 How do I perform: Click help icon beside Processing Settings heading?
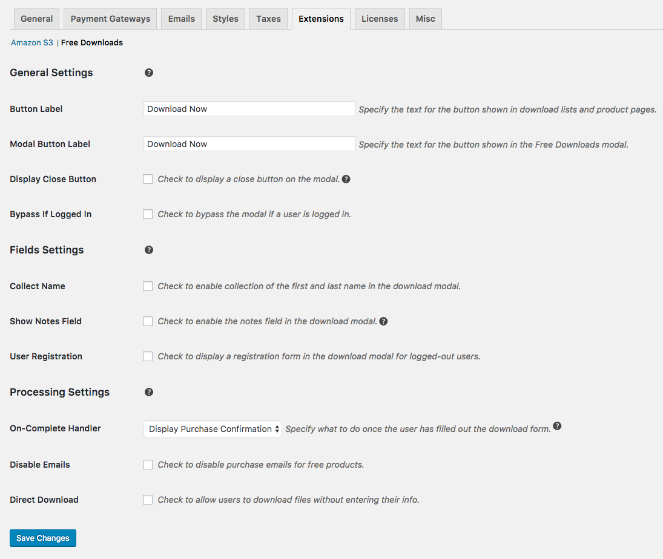coord(149,392)
